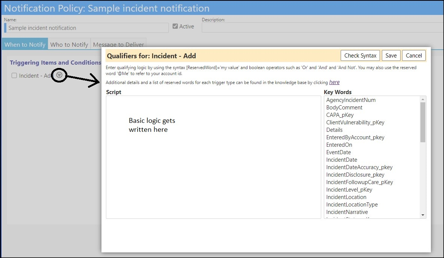Select IncidentLocationType key word
Image resolution: width=444 pixels, height=258 pixels.
tap(352, 205)
